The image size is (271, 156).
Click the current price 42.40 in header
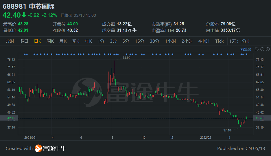(x=12, y=15)
